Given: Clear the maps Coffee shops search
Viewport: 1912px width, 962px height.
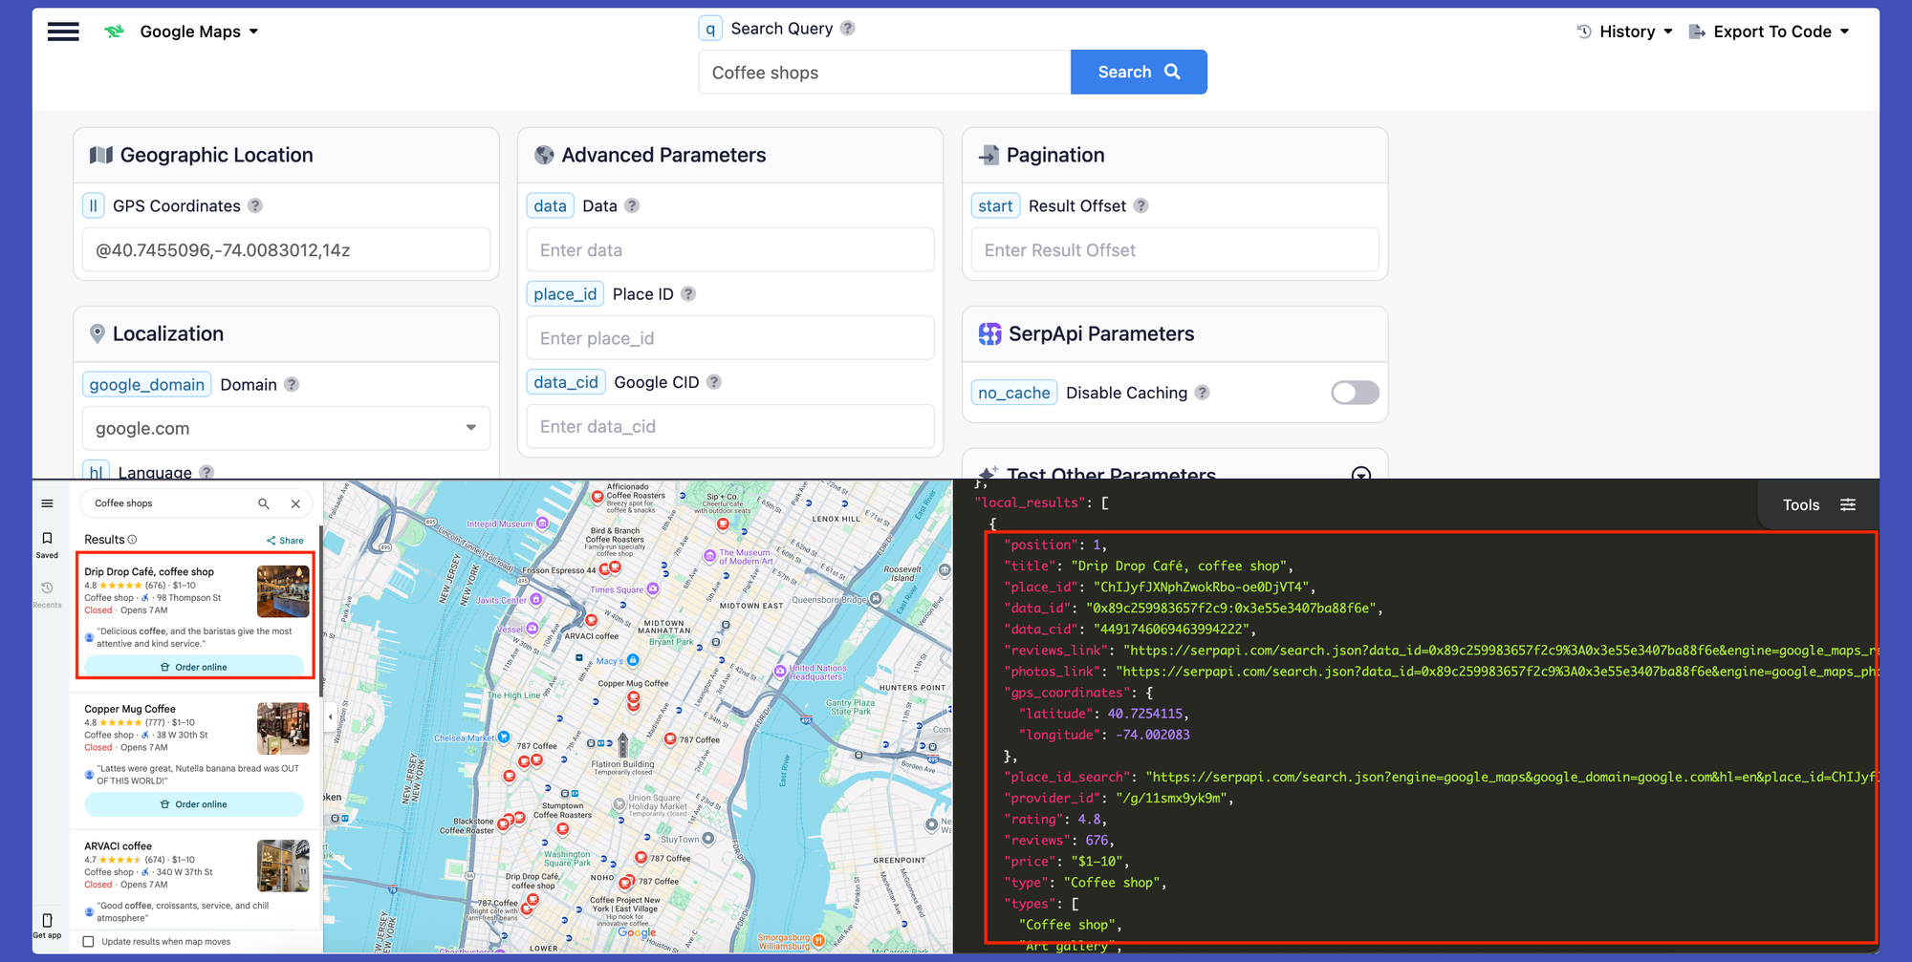Looking at the screenshot, I should tap(296, 503).
